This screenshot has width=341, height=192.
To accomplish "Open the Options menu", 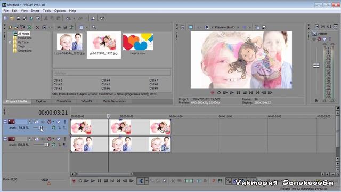I will pos(60,11).
